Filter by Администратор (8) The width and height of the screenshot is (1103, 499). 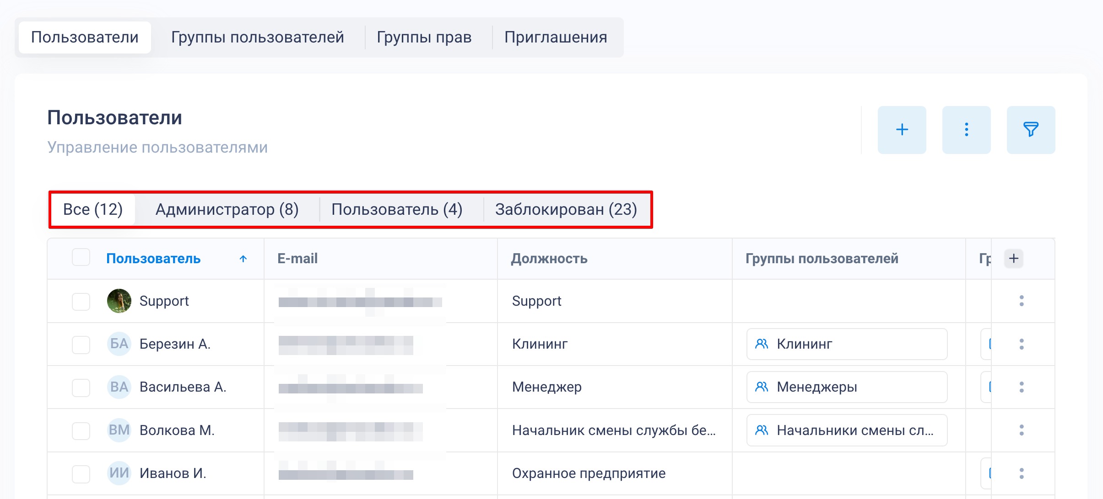point(227,209)
